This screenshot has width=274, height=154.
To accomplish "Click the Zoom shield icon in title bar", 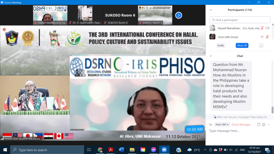I will pyautogui.click(x=2, y=2).
